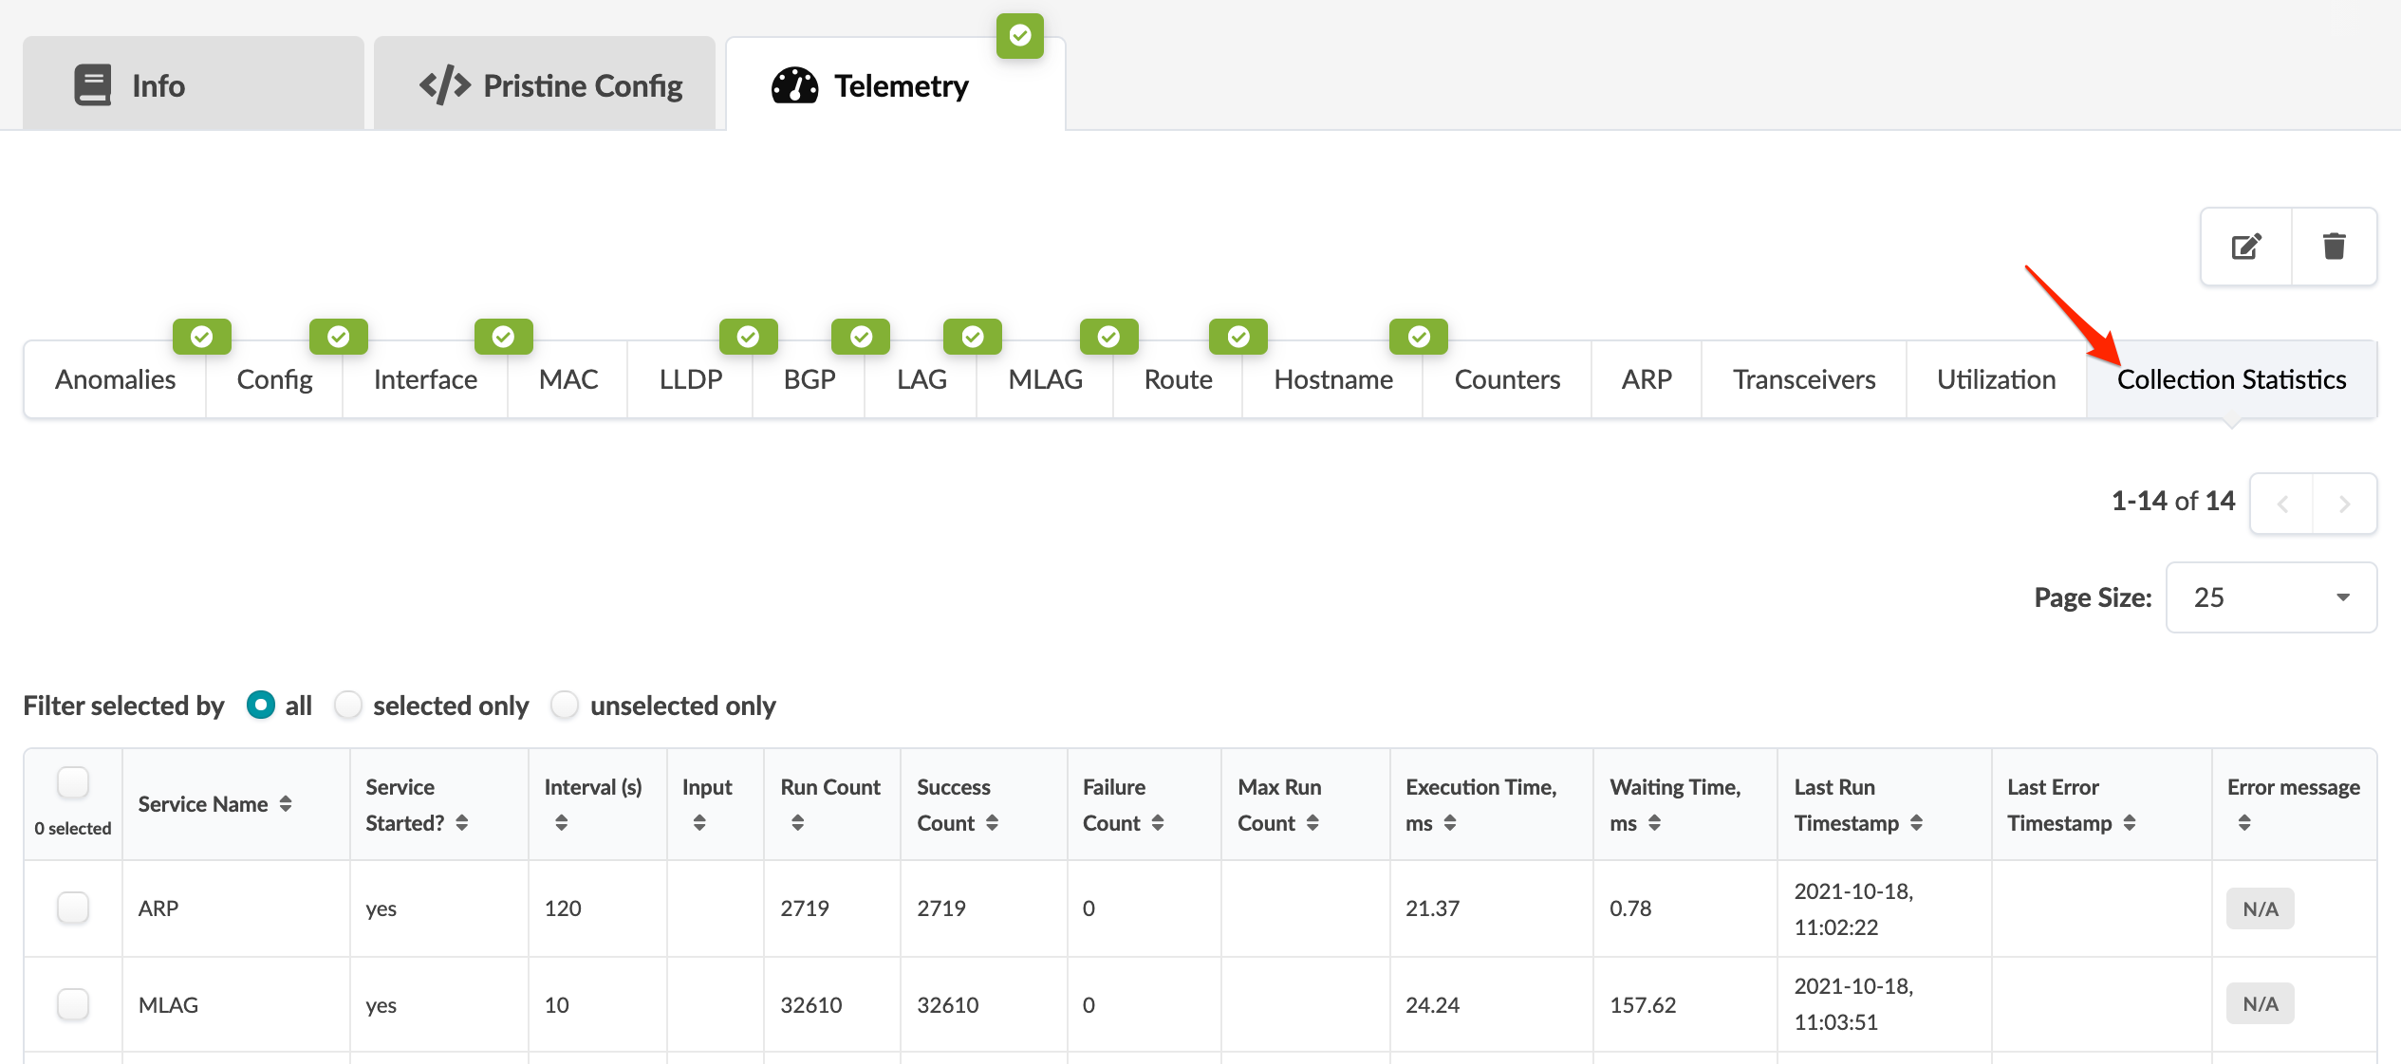Click the edit pencil icon button
The image size is (2401, 1064).
coord(2245,247)
